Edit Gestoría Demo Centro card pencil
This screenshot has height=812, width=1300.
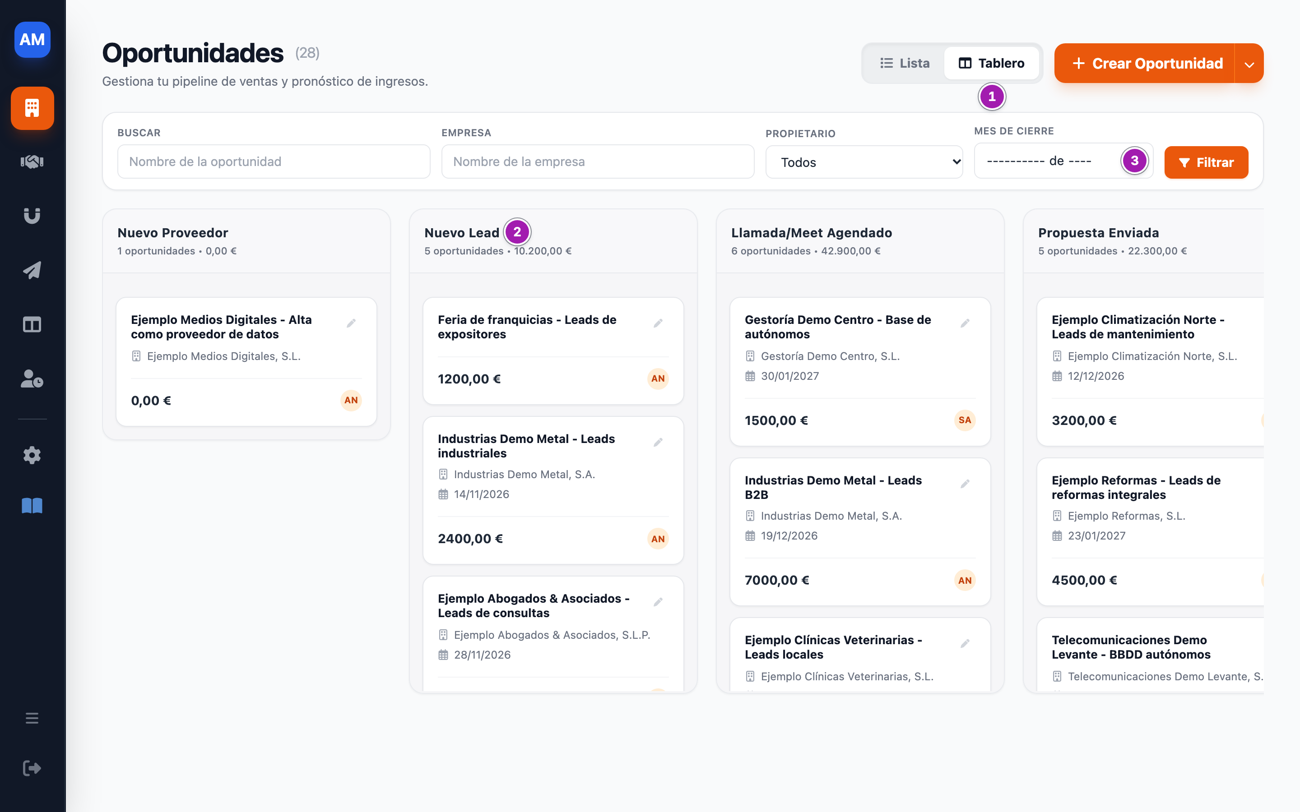[965, 323]
